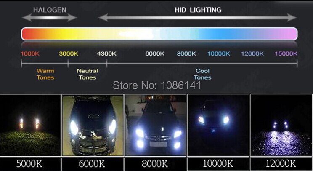This screenshot has width=313, height=171.
Task: Click the white 6000K scale label
Action: (155, 53)
